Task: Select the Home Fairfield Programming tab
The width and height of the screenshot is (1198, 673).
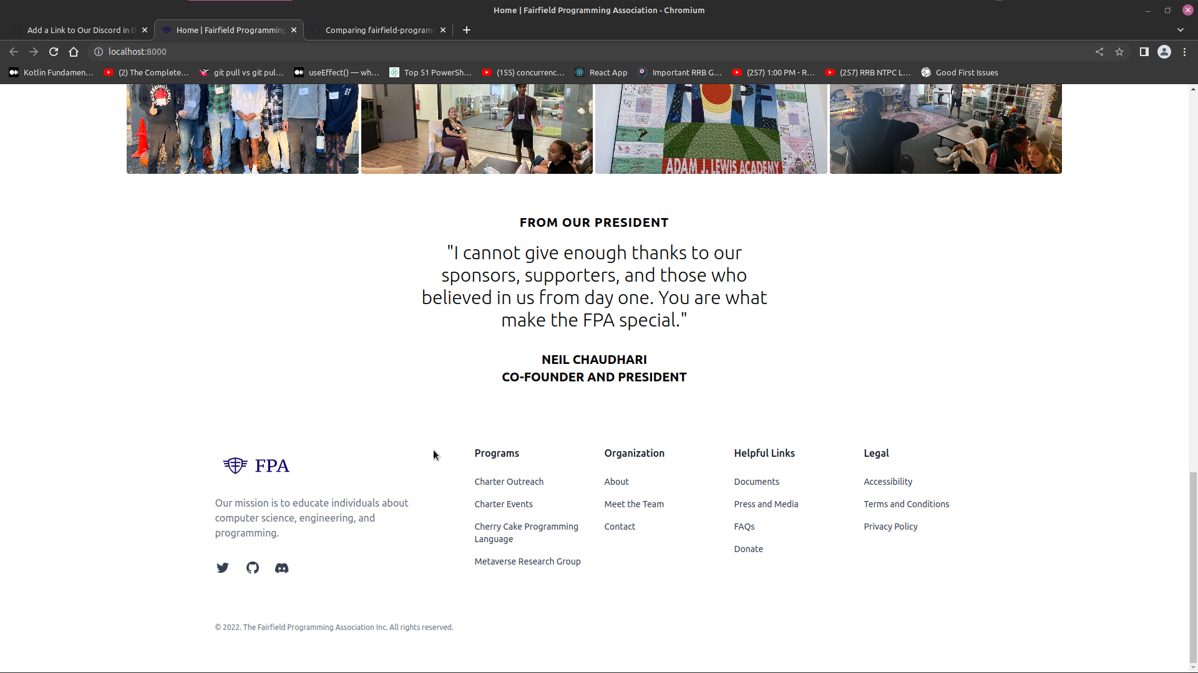Action: coord(229,30)
